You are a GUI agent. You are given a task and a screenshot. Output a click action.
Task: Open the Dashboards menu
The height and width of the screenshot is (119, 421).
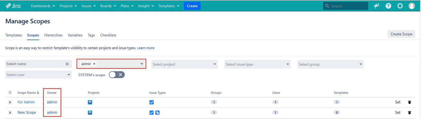point(43,6)
